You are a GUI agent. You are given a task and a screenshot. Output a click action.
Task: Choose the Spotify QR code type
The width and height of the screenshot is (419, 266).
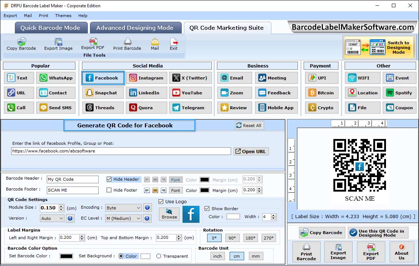[399, 93]
